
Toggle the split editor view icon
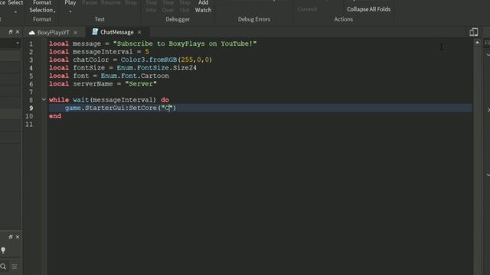click(x=474, y=32)
